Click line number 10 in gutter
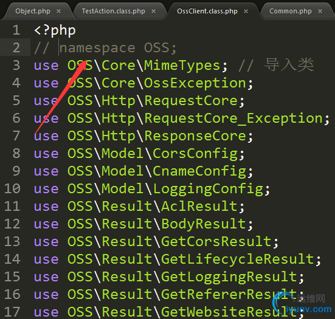This screenshot has width=335, height=319. pos(12,188)
